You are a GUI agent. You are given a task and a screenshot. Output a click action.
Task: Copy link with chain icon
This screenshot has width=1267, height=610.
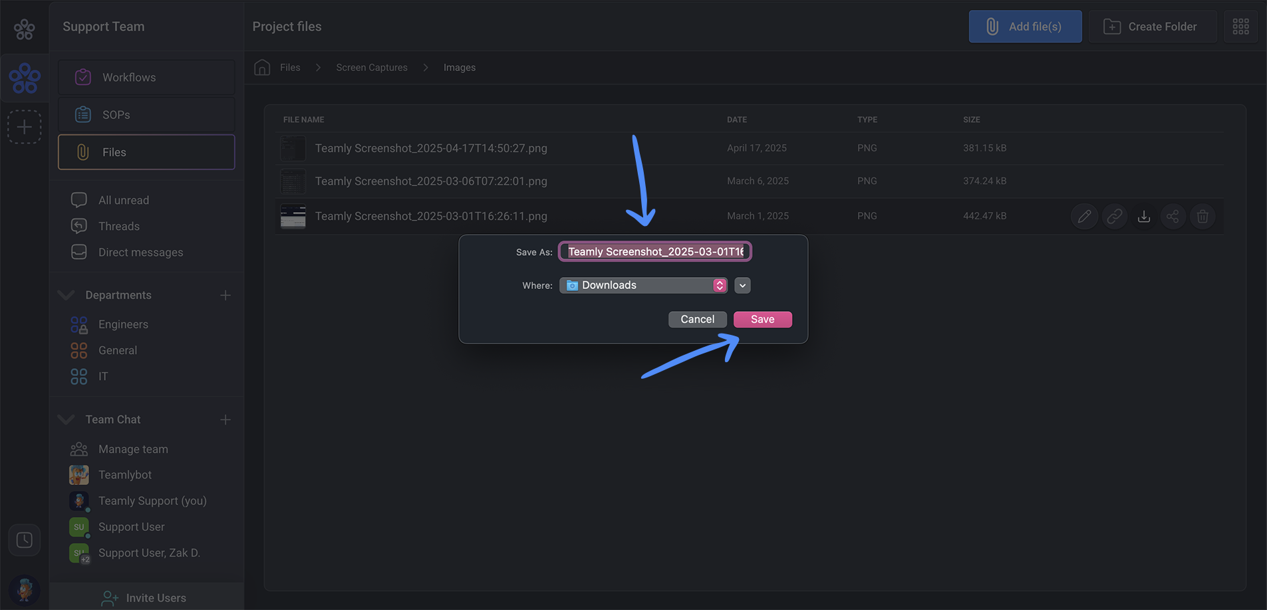[x=1114, y=216]
